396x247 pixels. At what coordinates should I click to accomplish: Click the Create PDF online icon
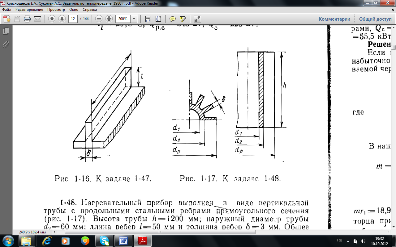click(7, 19)
